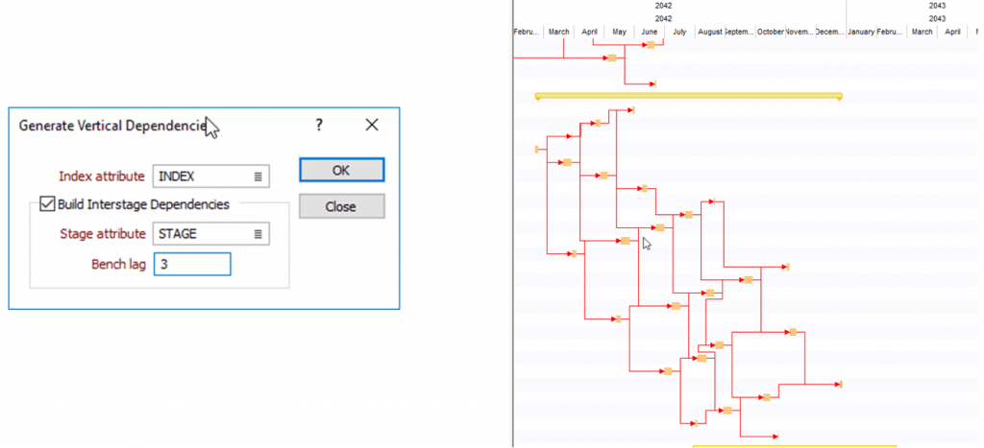This screenshot has height=448, width=984.
Task: Select the yellow bar at chart bottom
Action: [793, 445]
